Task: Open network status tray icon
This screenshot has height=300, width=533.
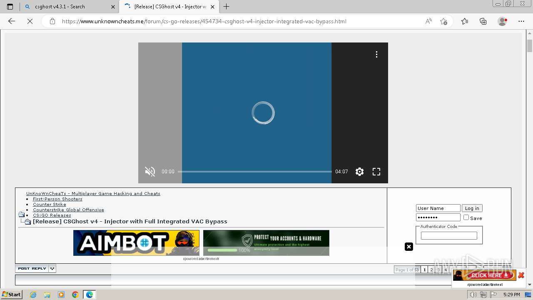Action: tap(483, 295)
